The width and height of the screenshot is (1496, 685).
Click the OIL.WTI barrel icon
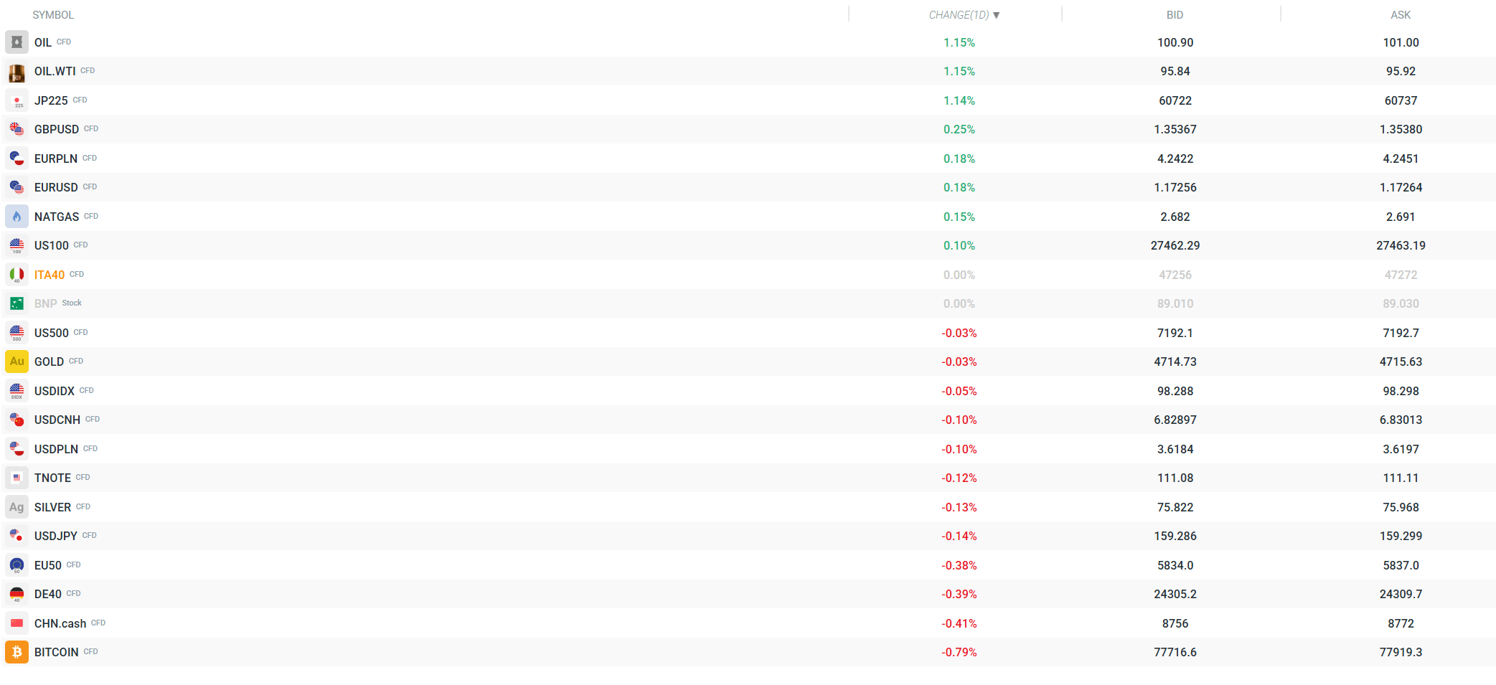pyautogui.click(x=17, y=72)
